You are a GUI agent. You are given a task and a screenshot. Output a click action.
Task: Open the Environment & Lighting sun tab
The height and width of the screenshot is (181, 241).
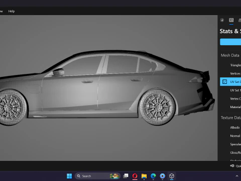click(x=222, y=20)
